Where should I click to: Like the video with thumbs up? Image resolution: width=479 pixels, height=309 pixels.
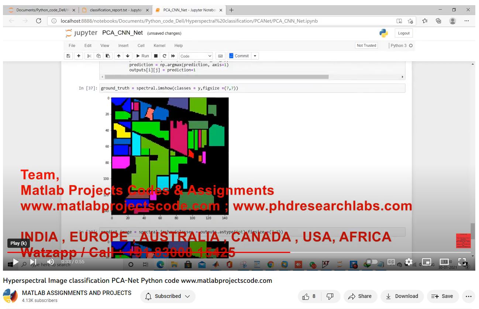(309, 296)
